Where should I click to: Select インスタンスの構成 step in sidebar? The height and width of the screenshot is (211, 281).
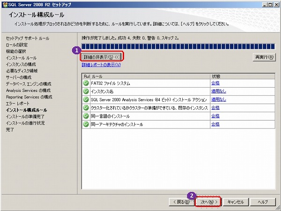coord(21,64)
